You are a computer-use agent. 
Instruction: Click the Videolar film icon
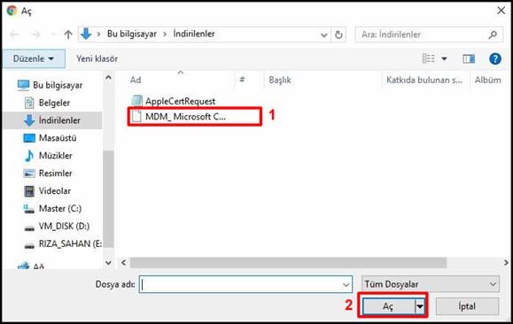(29, 191)
